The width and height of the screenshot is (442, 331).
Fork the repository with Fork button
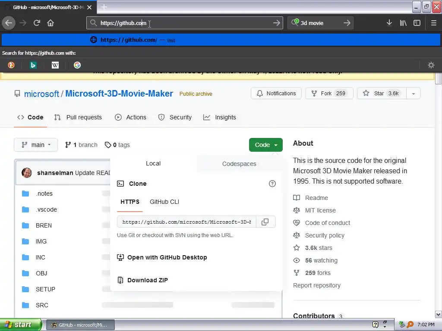pyautogui.click(x=329, y=94)
